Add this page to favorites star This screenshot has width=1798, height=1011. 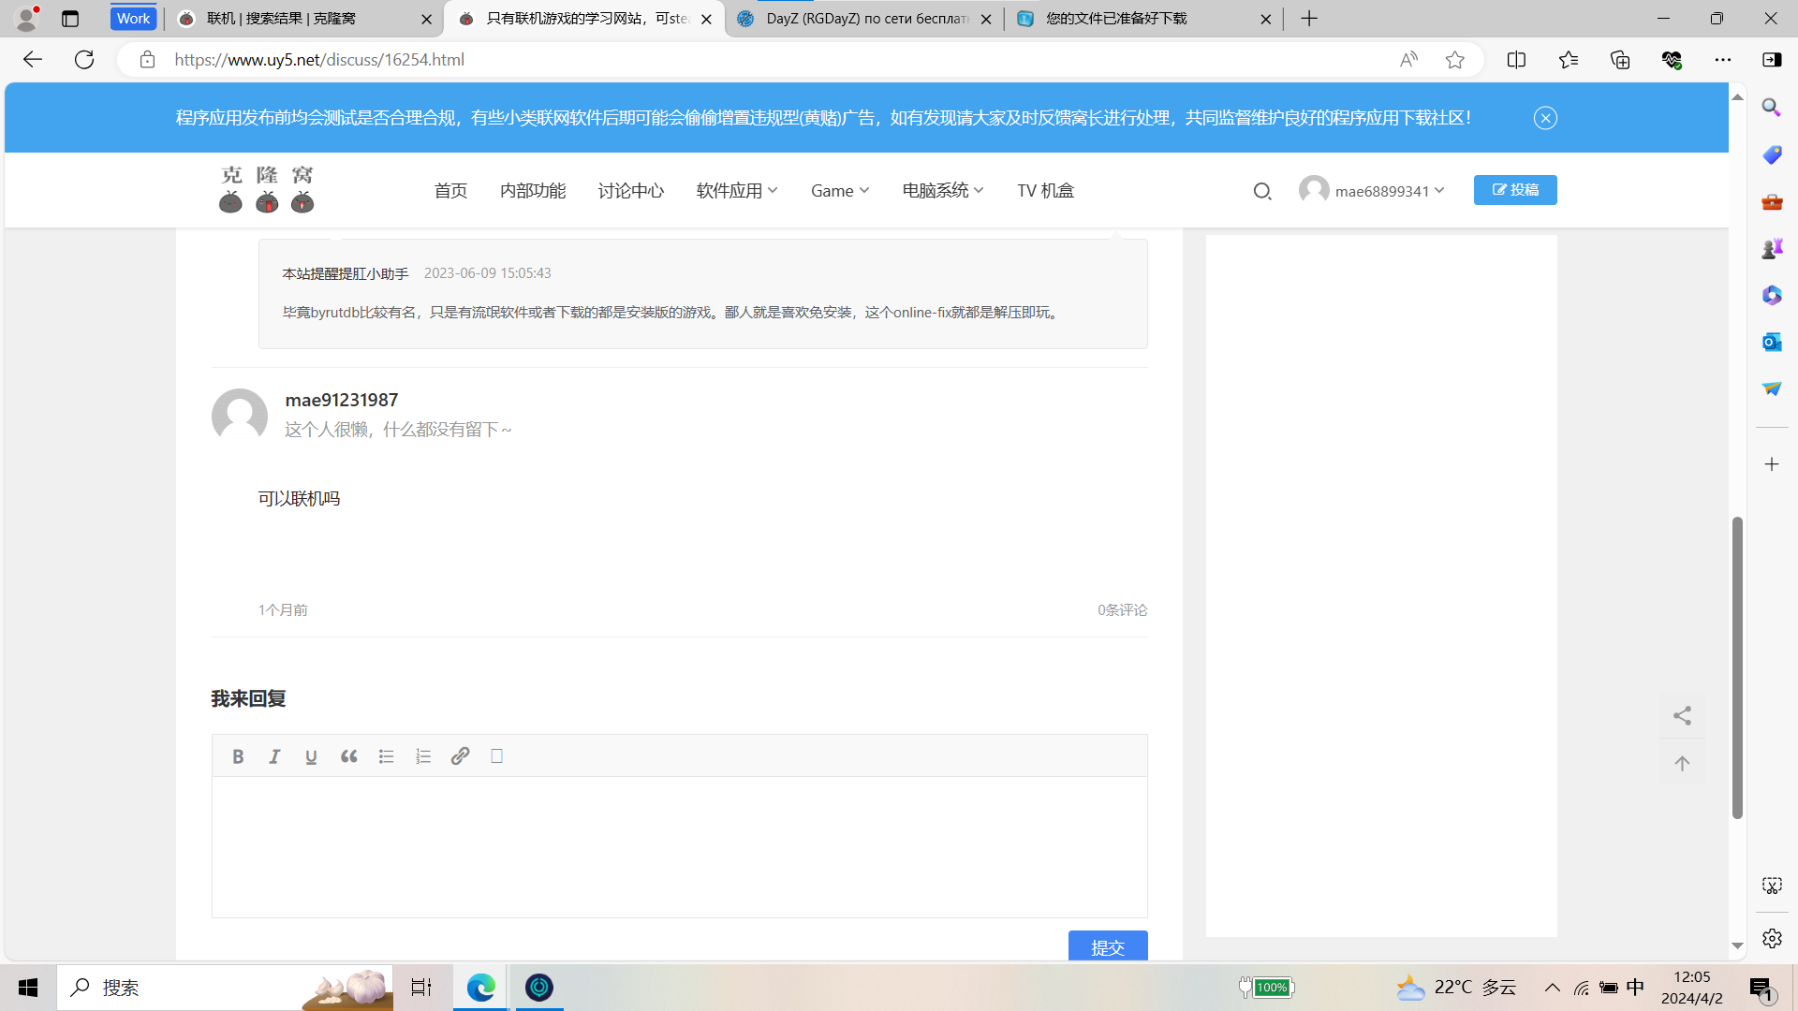coord(1454,60)
